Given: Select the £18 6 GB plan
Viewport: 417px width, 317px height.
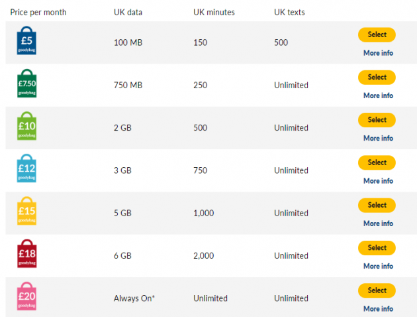Looking at the screenshot, I should point(377,247).
